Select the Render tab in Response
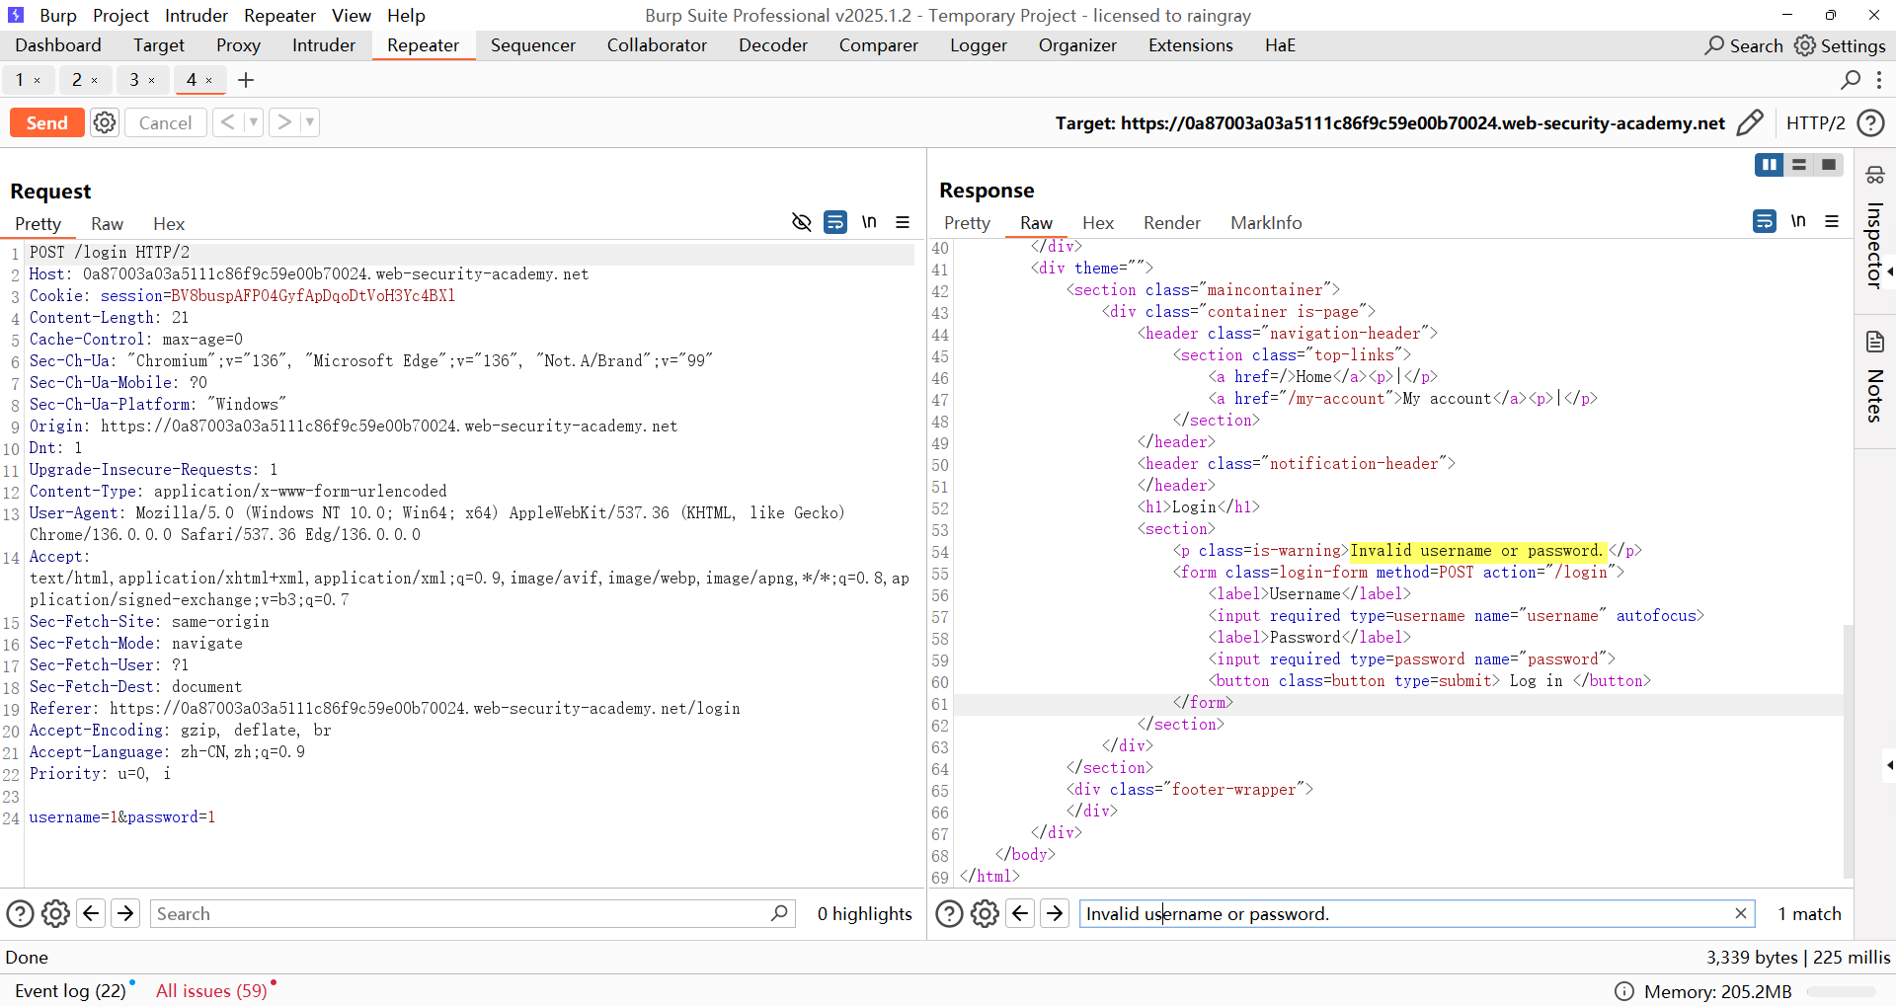The width and height of the screenshot is (1896, 1007). (x=1171, y=223)
